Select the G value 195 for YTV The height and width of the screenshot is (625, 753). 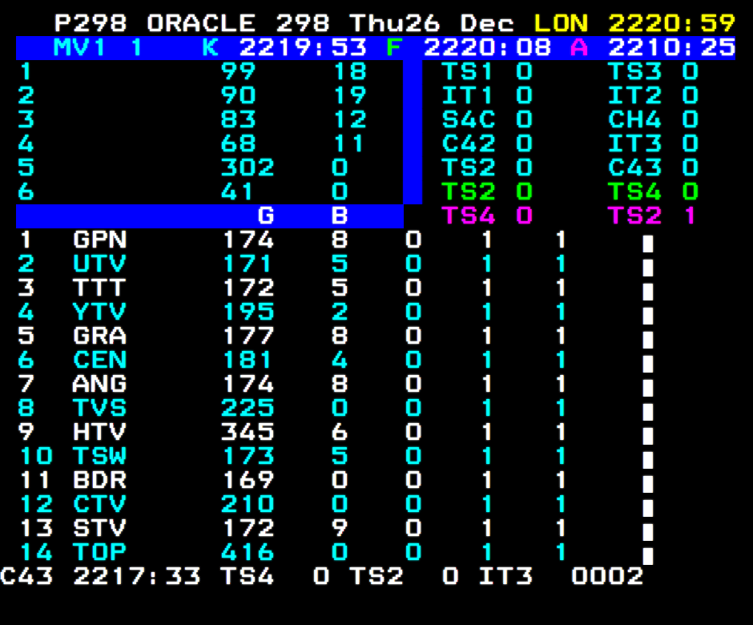click(248, 312)
